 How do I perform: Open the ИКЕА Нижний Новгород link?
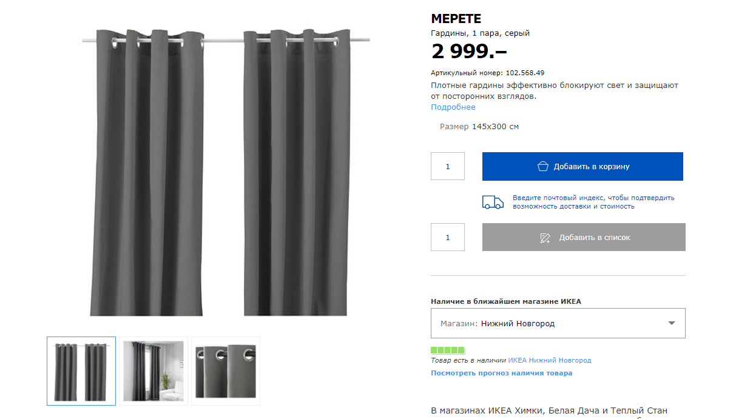[x=550, y=360]
